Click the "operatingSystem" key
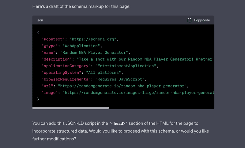 click(61, 73)
